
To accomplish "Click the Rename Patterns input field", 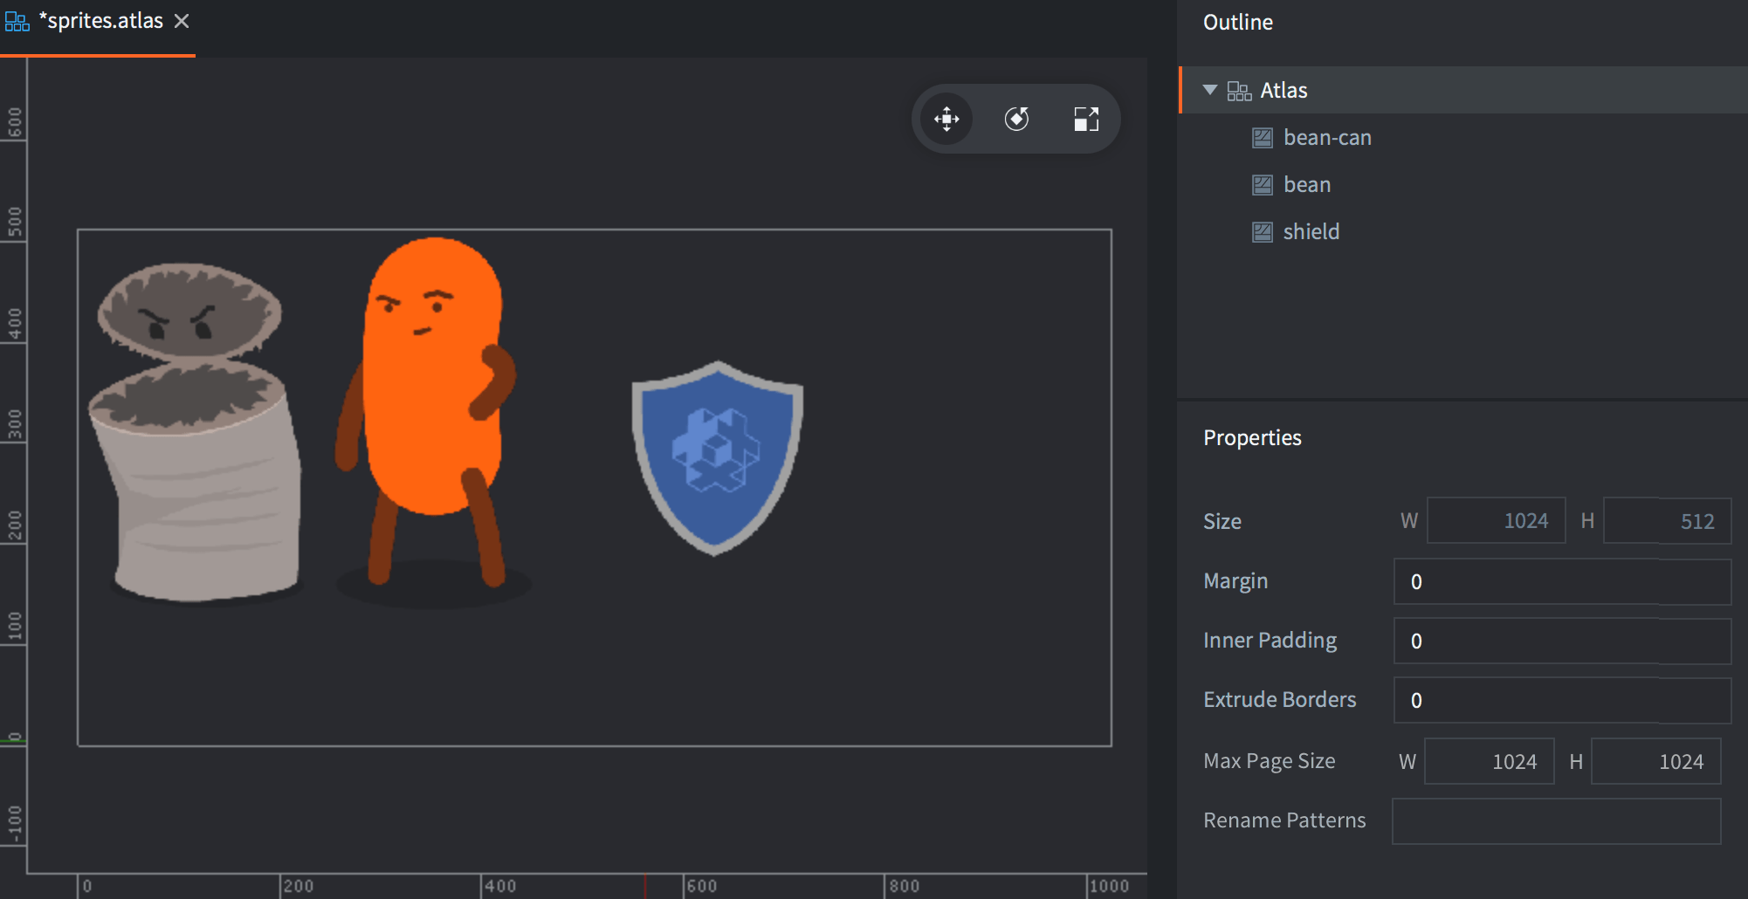I will (1556, 821).
